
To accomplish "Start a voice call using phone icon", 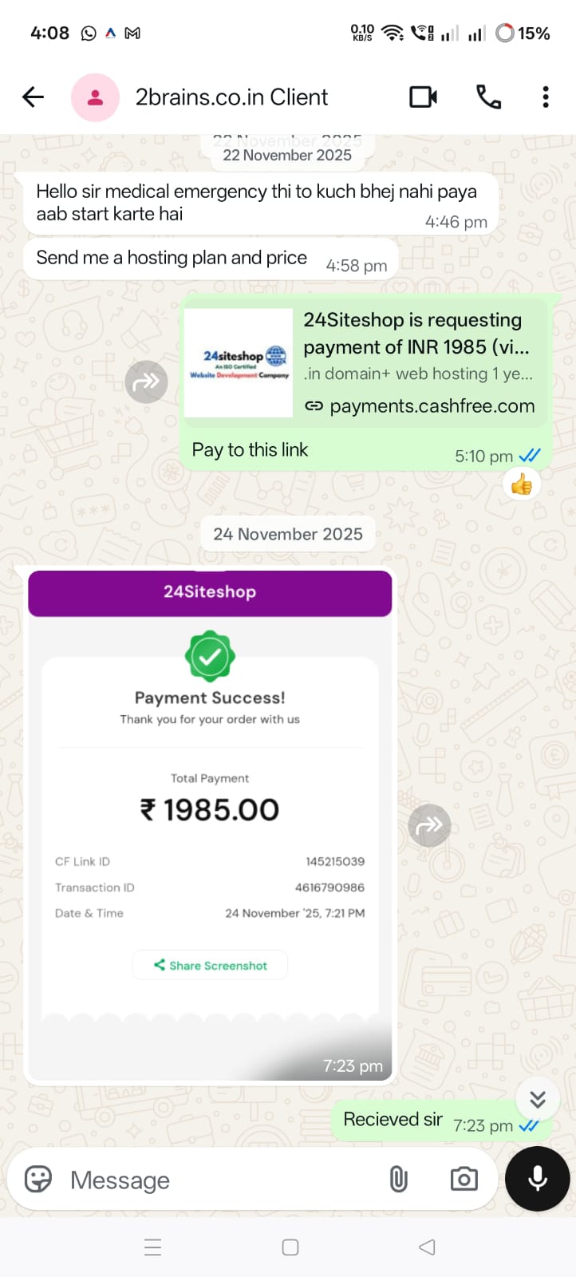I will point(488,97).
